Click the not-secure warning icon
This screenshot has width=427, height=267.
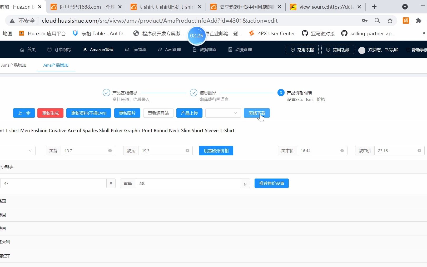(12, 21)
